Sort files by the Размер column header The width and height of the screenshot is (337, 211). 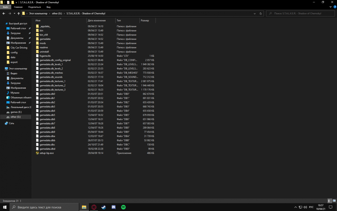coord(145,21)
